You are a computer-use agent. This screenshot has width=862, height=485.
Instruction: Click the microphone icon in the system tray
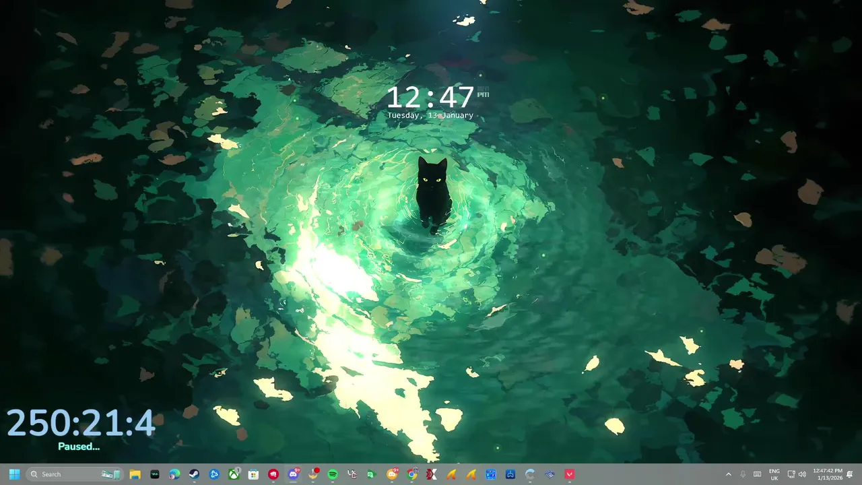click(743, 474)
